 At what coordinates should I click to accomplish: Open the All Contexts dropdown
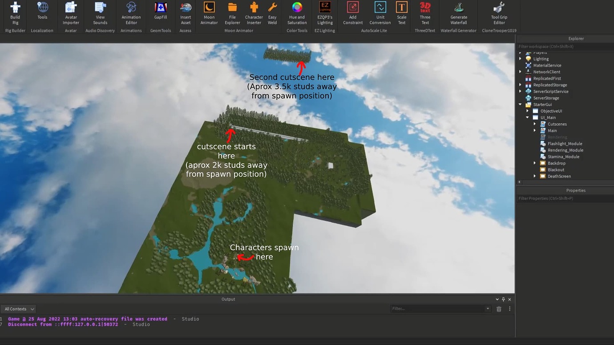coord(18,309)
